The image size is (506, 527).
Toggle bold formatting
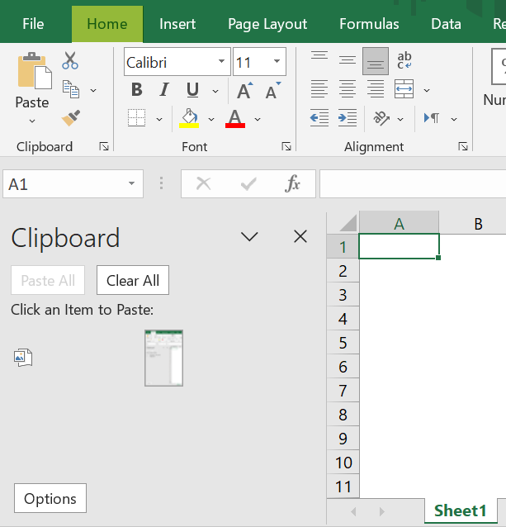tap(137, 90)
